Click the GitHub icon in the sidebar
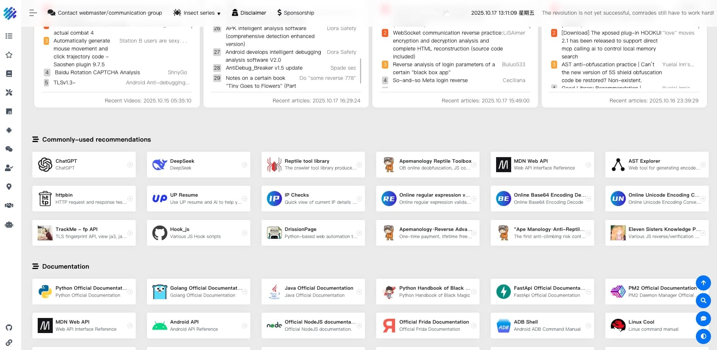This screenshot has width=717, height=350. click(9, 327)
